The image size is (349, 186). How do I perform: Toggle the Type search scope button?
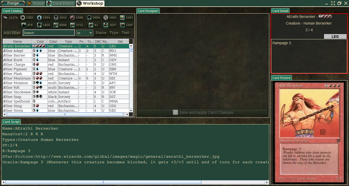(114, 33)
